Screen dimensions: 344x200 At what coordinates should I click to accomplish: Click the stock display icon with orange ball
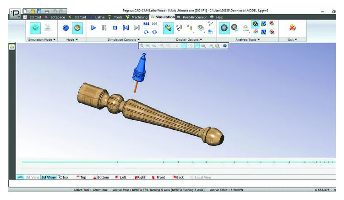click(201, 28)
